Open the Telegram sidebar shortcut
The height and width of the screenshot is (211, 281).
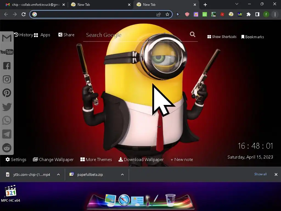[7, 134]
